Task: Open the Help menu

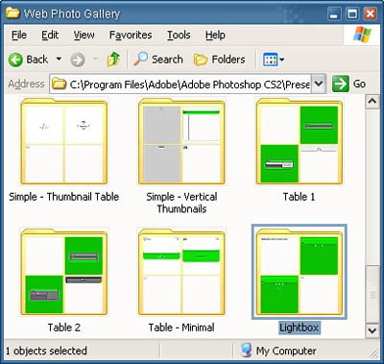Action: 215,35
